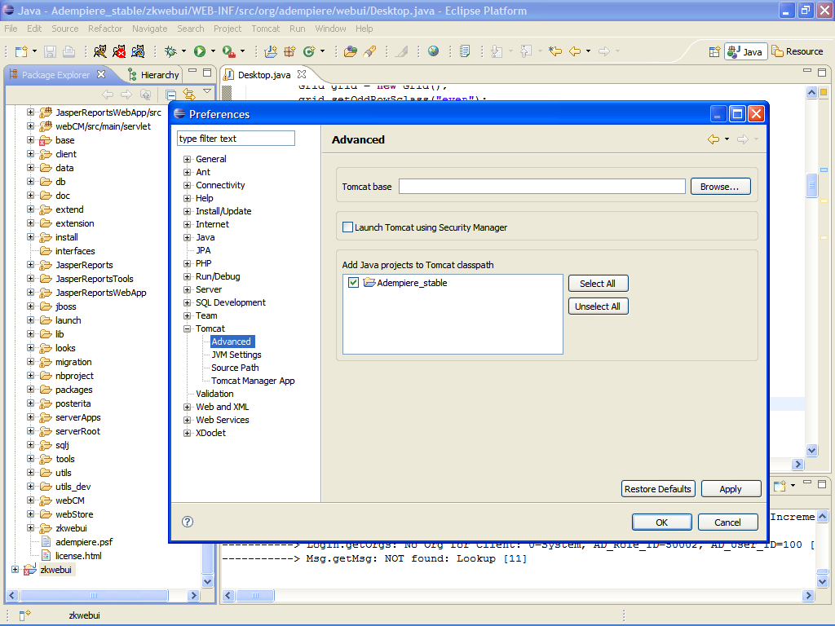This screenshot has width=835, height=626.
Task: Stop Tomcat with the red X cat icon
Action: pos(119,51)
